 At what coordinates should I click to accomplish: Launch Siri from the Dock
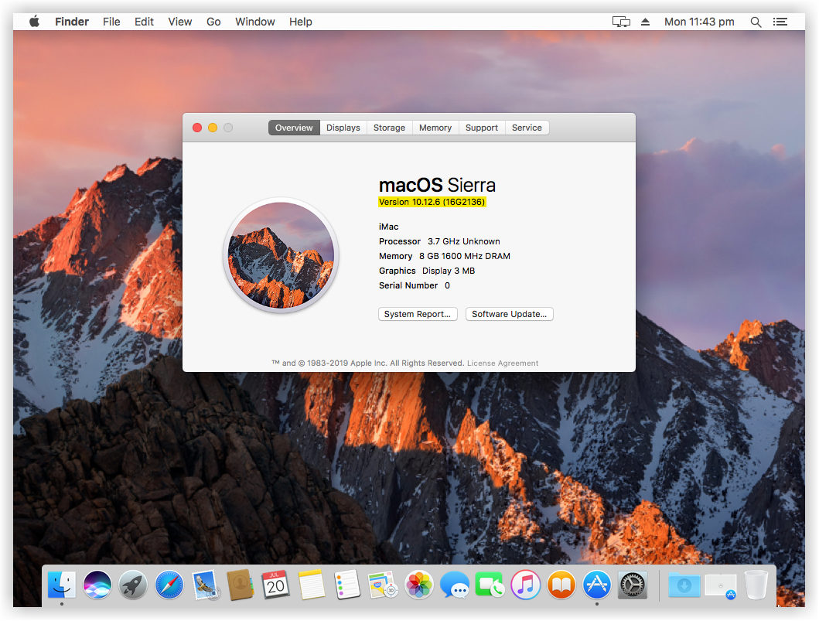[97, 585]
